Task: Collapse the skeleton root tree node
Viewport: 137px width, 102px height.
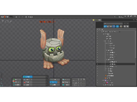Action: coord(102,32)
